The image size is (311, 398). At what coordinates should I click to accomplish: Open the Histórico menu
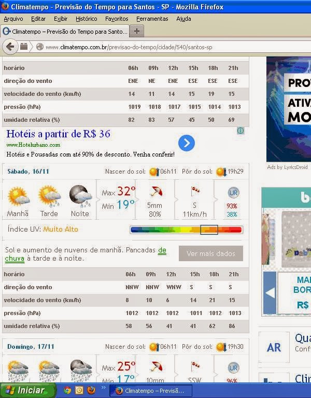pos(87,19)
